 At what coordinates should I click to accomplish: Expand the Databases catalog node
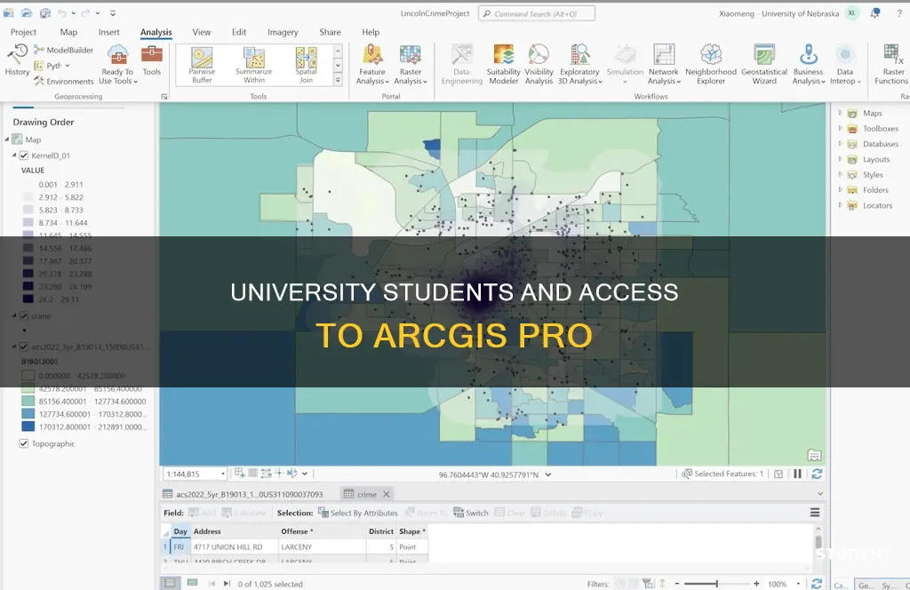[x=841, y=143]
